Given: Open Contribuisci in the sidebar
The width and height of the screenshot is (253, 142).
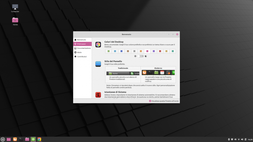Looking at the screenshot, I should (82, 56).
